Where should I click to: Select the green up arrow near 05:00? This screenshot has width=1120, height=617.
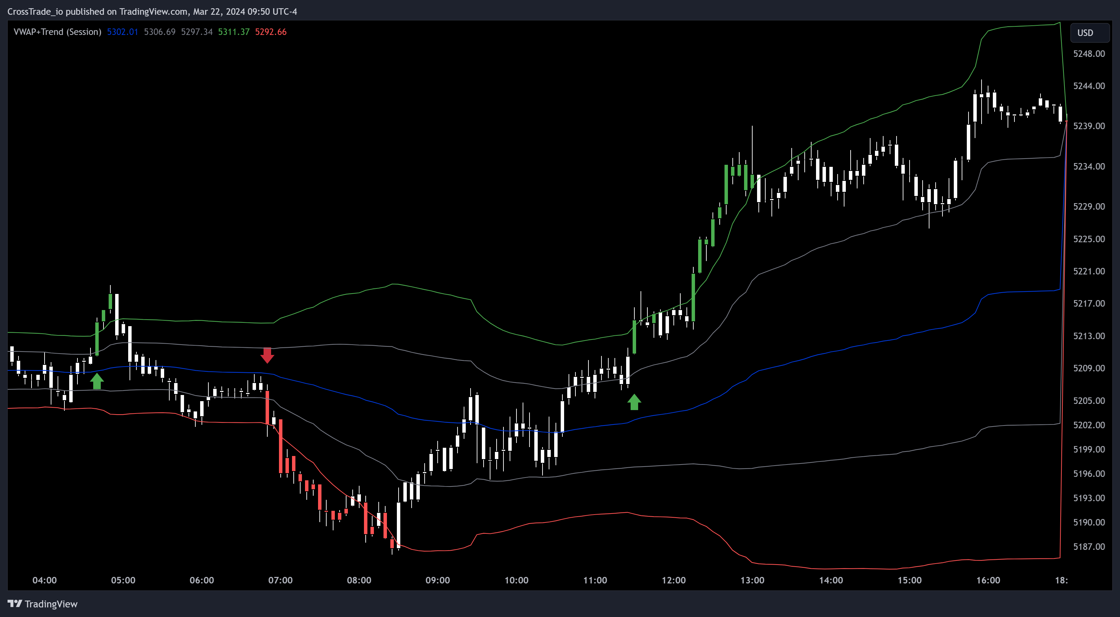(x=97, y=382)
